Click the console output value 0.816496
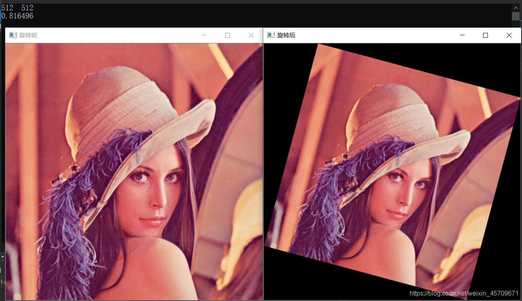This screenshot has height=301, width=522. point(17,16)
